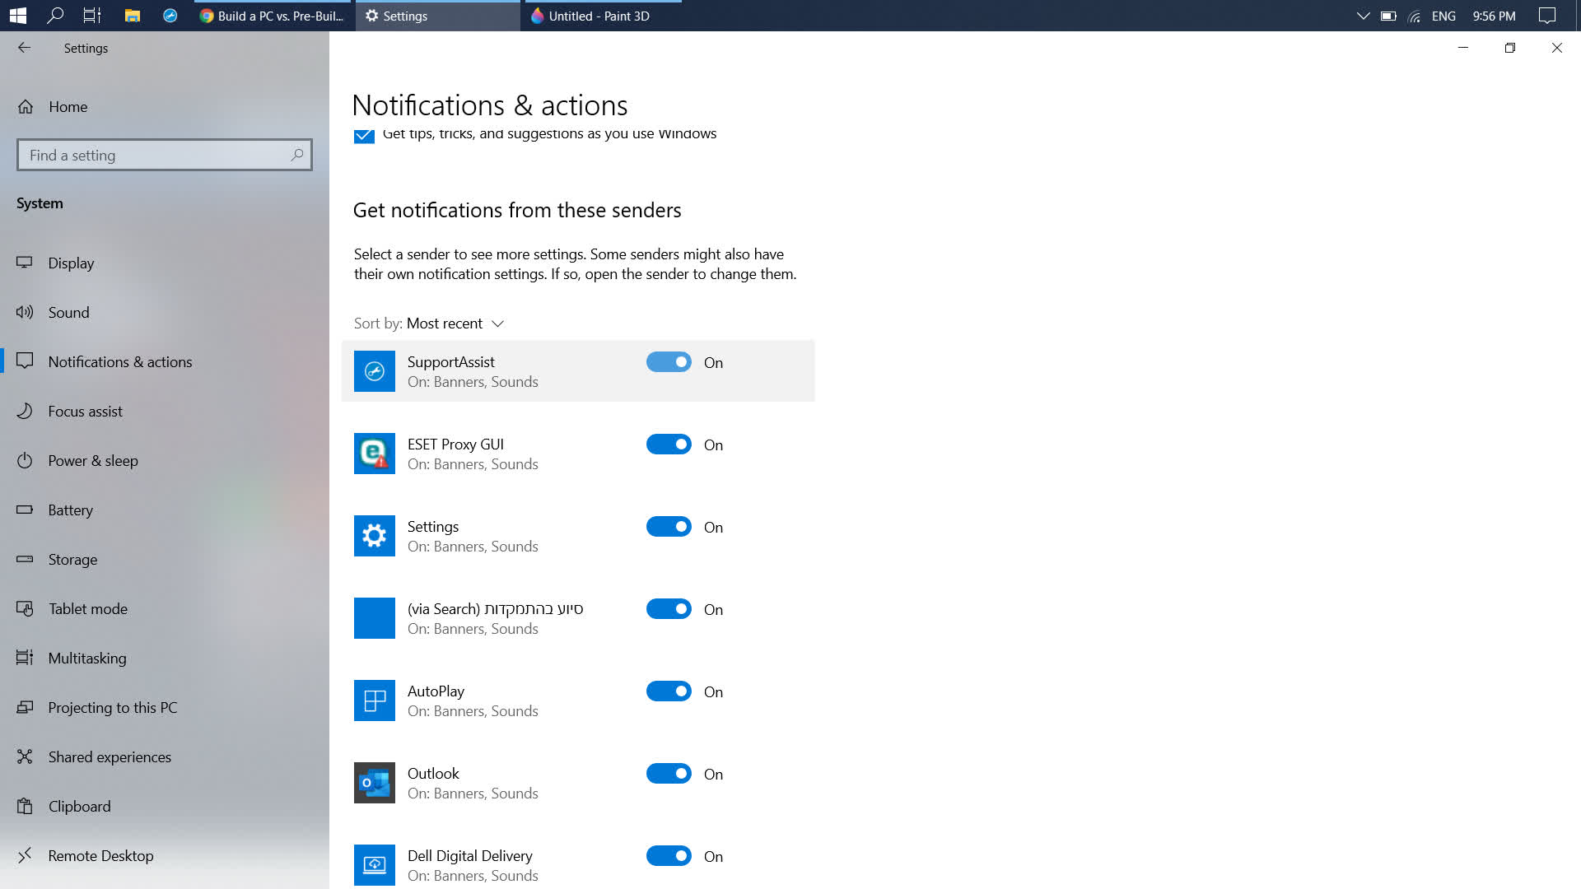Viewport: 1581px width, 889px height.
Task: Open the Sort by Most recent dropdown
Action: click(x=429, y=323)
